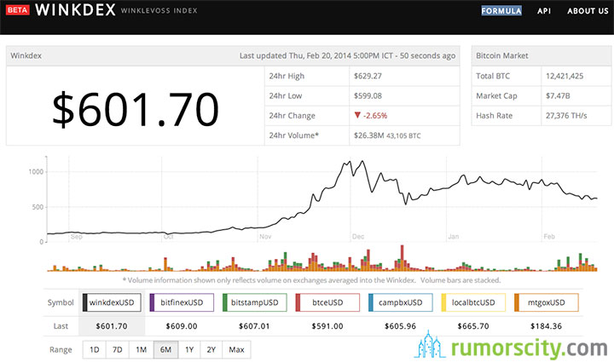Set chart range to 2Y
Viewport: 614px width, 362px height.
tap(211, 349)
